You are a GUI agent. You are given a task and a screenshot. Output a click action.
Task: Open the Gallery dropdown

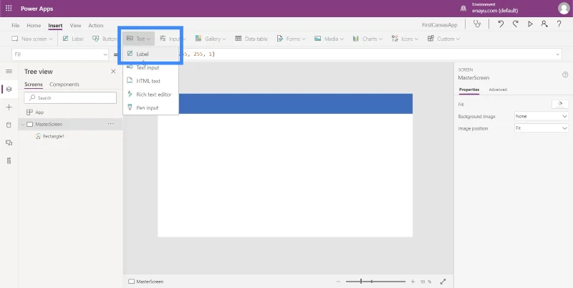click(211, 39)
